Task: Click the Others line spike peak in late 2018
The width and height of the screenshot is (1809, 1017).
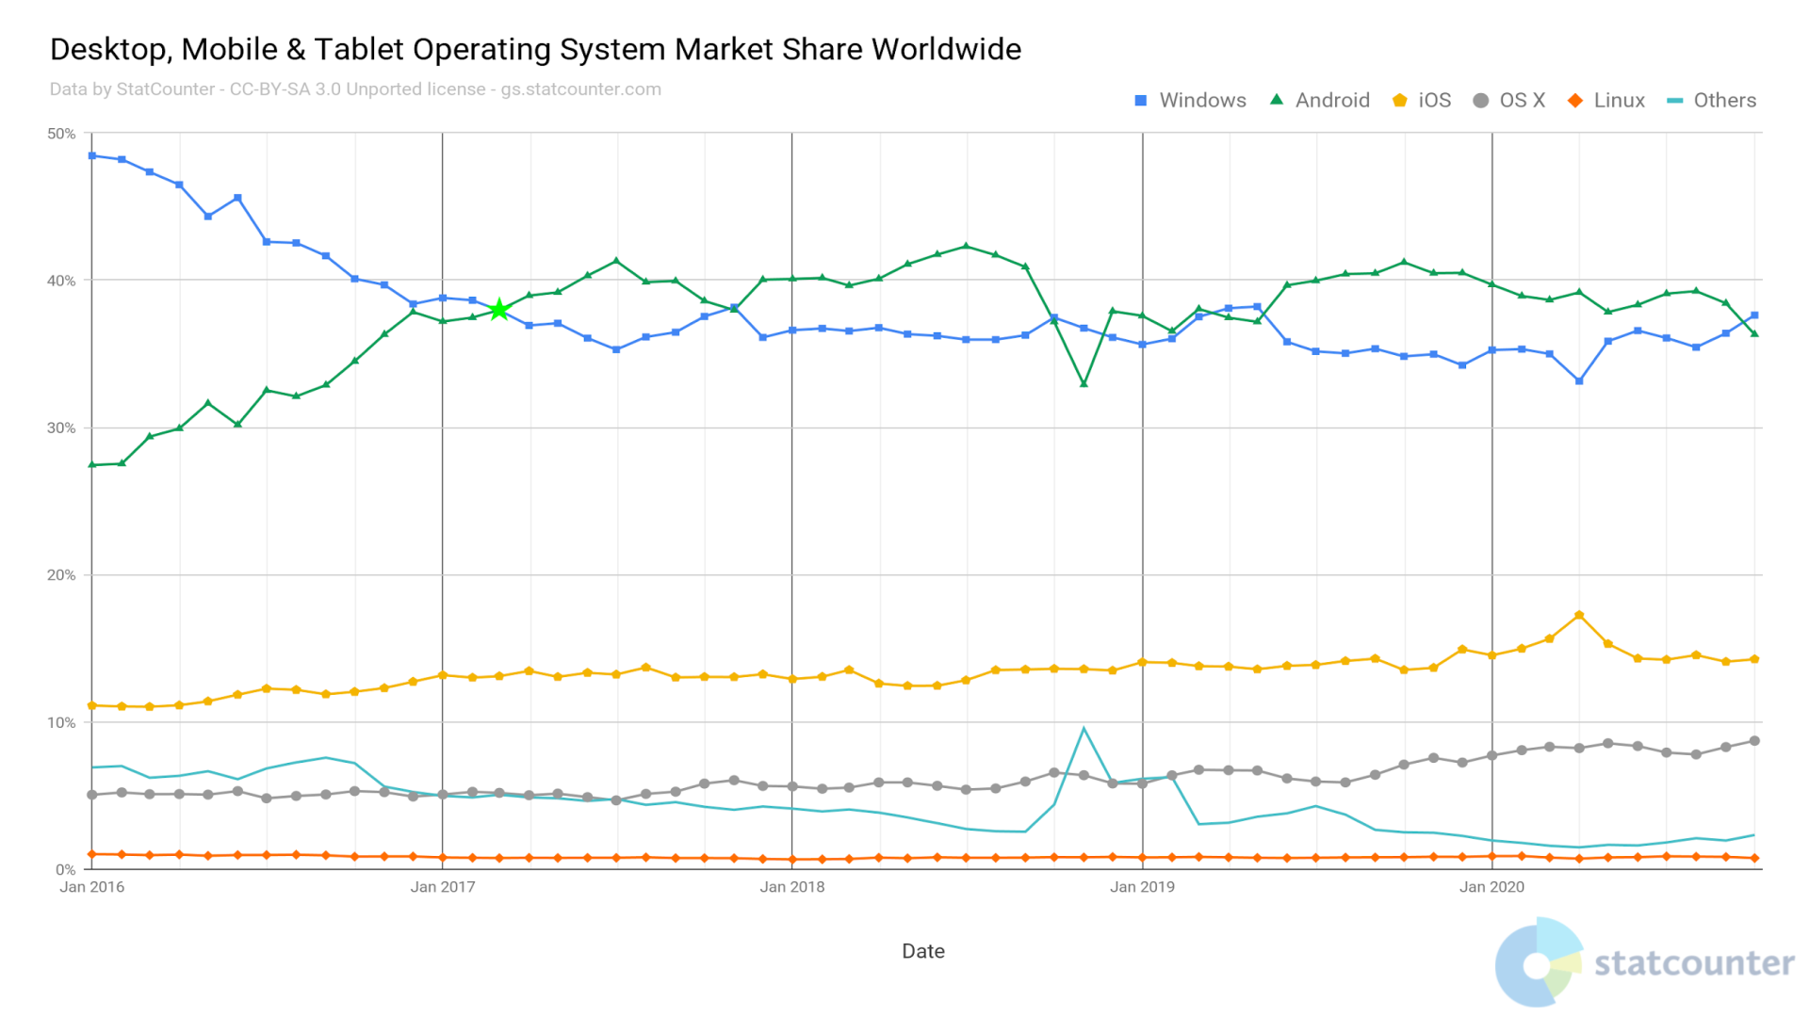Action: click(x=1084, y=728)
